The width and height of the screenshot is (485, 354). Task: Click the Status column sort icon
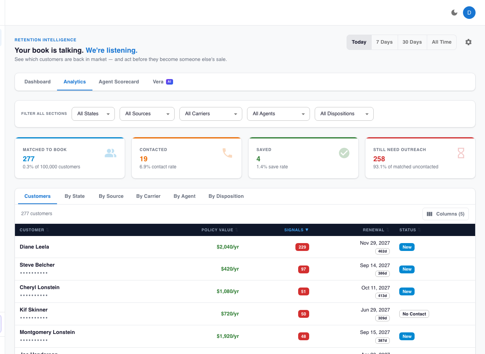click(419, 230)
